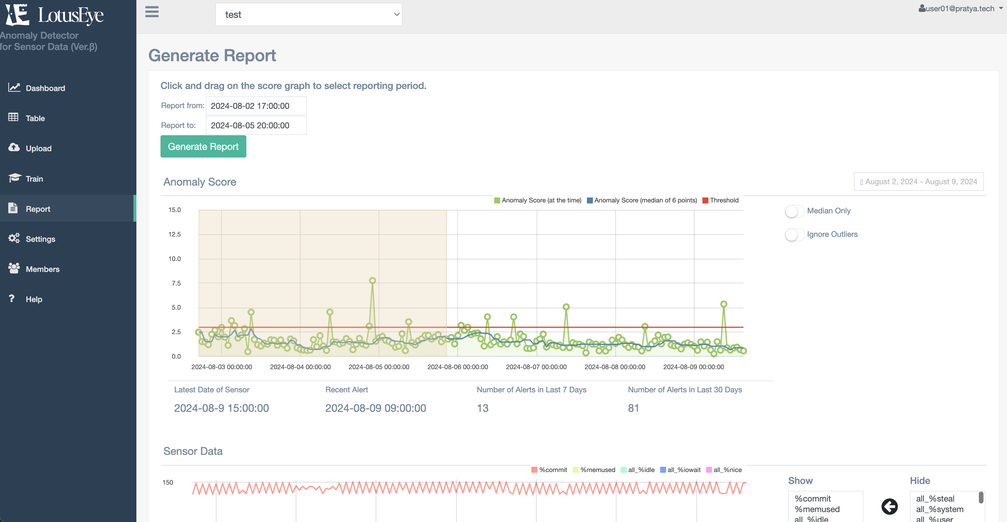The height and width of the screenshot is (522, 1007).
Task: Click the Table grid icon
Action: tap(13, 117)
